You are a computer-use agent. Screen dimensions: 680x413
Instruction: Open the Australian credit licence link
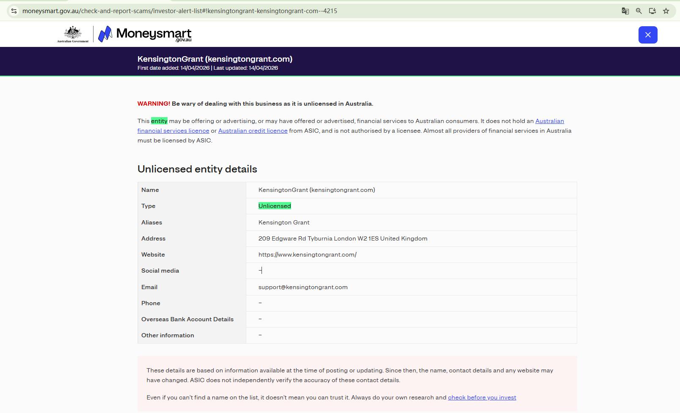click(x=253, y=131)
